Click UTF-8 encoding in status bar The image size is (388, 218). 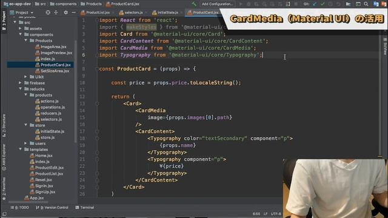tap(276, 214)
